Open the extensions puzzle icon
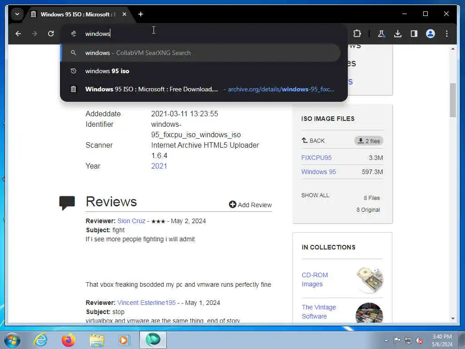The image size is (465, 349). [x=357, y=34]
